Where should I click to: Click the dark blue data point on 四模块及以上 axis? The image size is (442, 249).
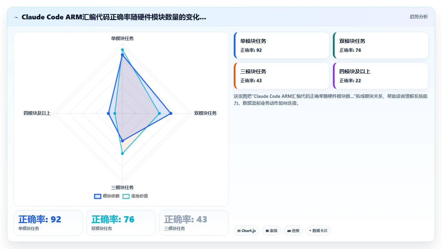[108, 113]
